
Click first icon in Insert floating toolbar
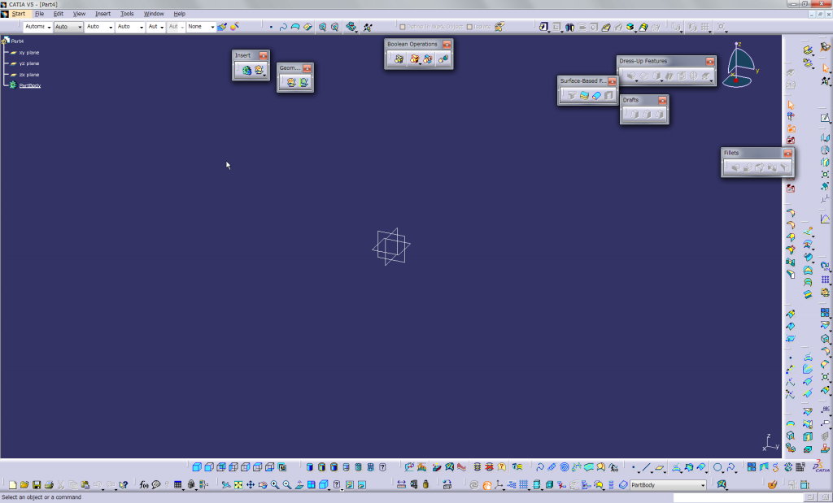pos(246,71)
